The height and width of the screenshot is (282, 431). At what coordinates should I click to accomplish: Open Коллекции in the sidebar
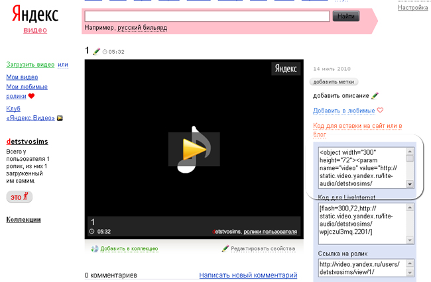(23, 220)
